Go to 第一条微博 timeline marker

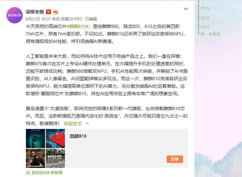(x=210, y=34)
